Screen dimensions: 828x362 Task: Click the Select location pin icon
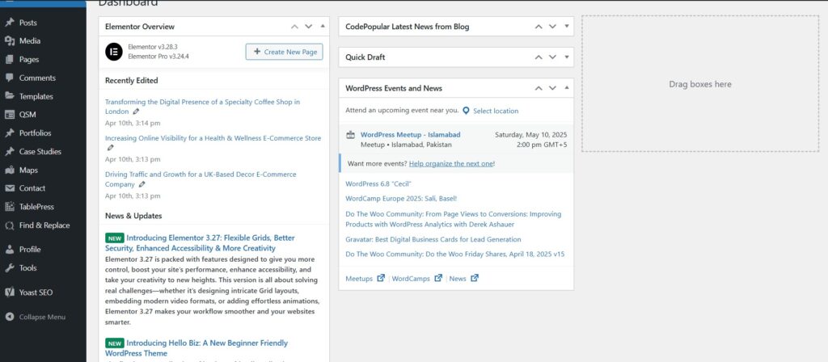pos(466,111)
